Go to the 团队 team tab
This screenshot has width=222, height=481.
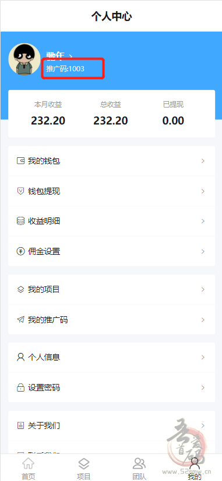(139, 468)
